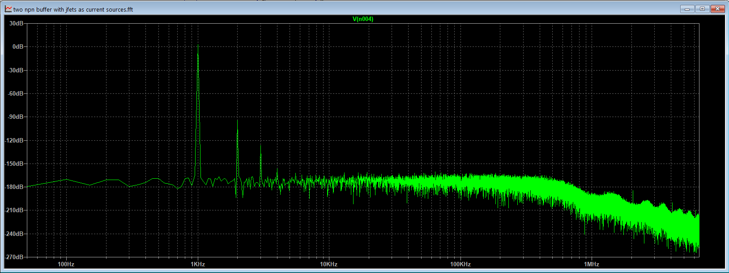Screen dimensions: 729x273
Task: Click the V(n004) trace label
Action: click(x=363, y=19)
